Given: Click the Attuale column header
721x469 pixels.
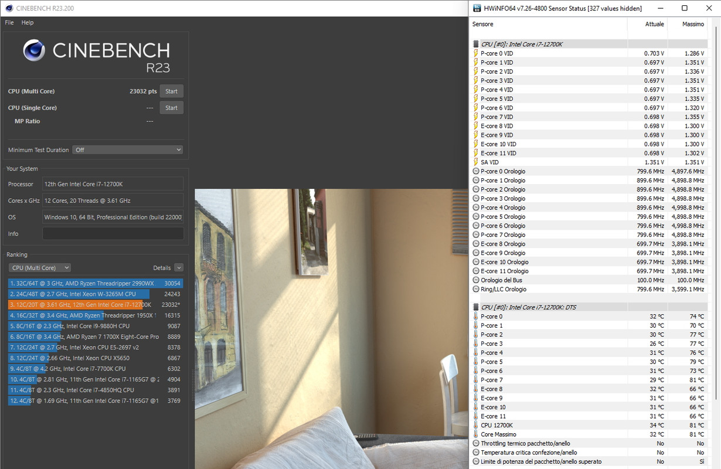Looking at the screenshot, I should tap(654, 24).
